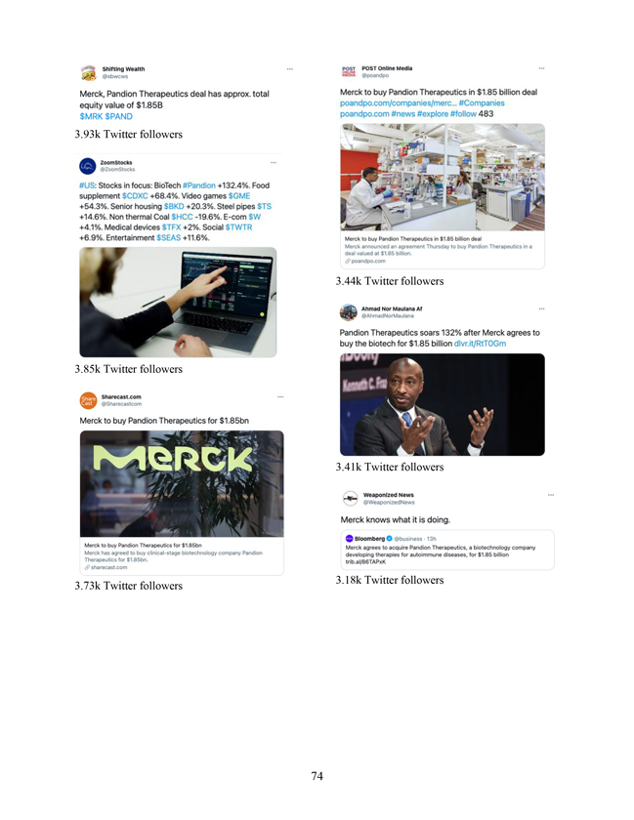Click the Bloomberg purple logo in quoted tweet
Viewport: 634px width, 820px height.
pyautogui.click(x=349, y=538)
